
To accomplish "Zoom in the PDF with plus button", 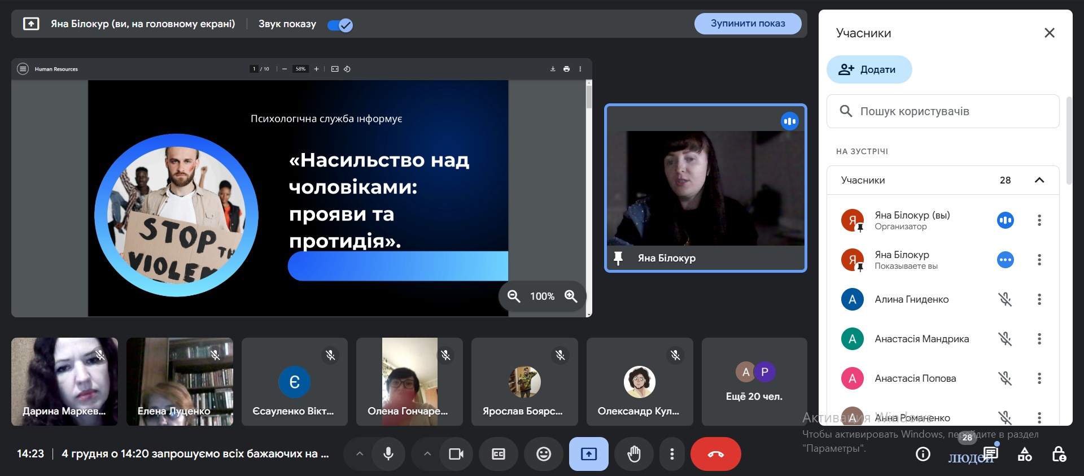I will point(316,69).
